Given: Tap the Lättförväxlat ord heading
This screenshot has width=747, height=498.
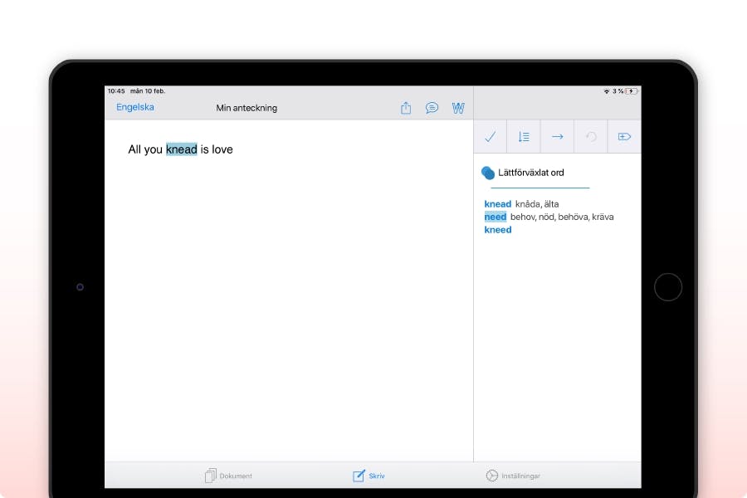Looking at the screenshot, I should [530, 173].
